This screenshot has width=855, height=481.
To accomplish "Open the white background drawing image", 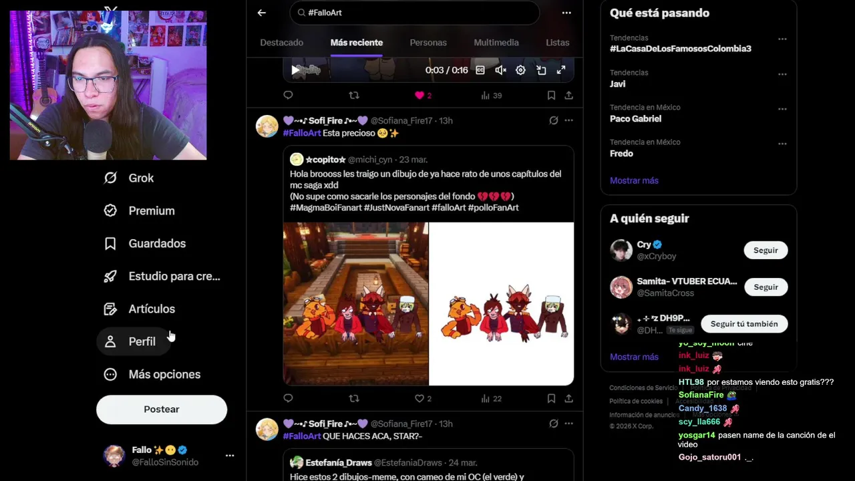I will [x=502, y=304].
